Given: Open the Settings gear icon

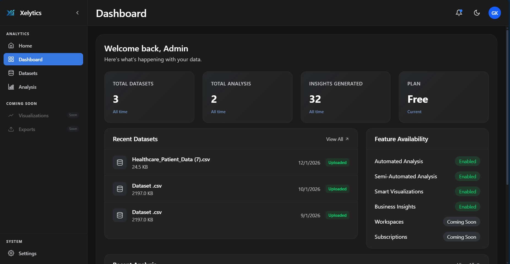Looking at the screenshot, I should click(x=11, y=253).
